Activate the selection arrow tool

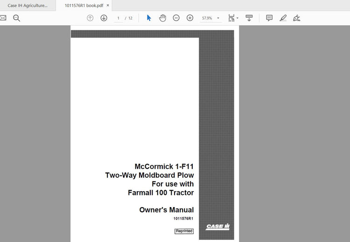click(149, 18)
